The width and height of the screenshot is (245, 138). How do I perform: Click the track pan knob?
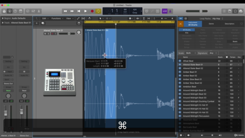click(x=79, y=32)
